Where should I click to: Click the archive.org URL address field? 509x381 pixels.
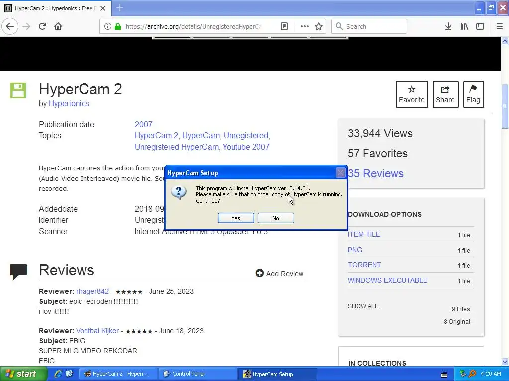pyautogui.click(x=193, y=26)
